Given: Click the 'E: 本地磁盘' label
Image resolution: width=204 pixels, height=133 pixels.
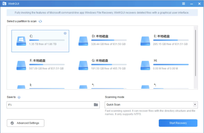Looking at the screenshot, I should pyautogui.click(x=162, y=36).
